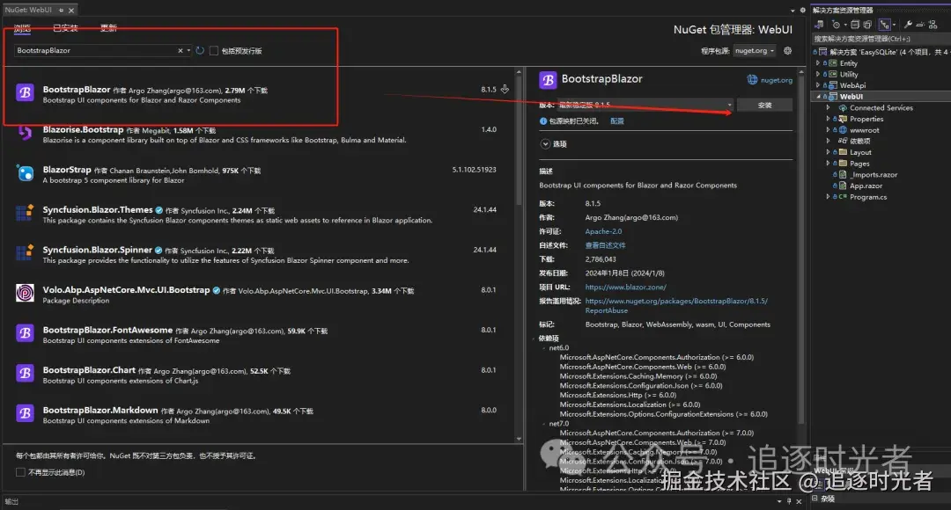The height and width of the screenshot is (510, 951).
Task: Click the Connected Services cloud icon
Action: (x=843, y=108)
